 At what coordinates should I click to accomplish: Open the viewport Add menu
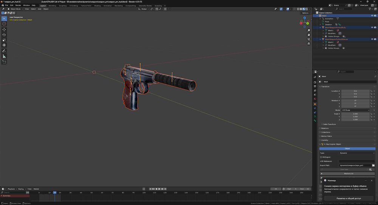point(39,9)
